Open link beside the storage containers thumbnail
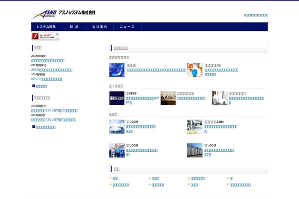Image resolution: width=299 pixels, height=199 pixels. pos(219,153)
